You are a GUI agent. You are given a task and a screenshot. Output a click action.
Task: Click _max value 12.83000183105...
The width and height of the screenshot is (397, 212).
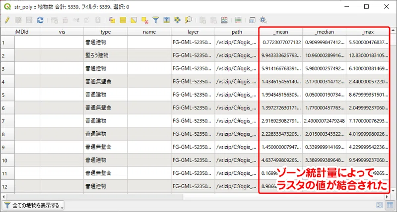tap(368, 55)
